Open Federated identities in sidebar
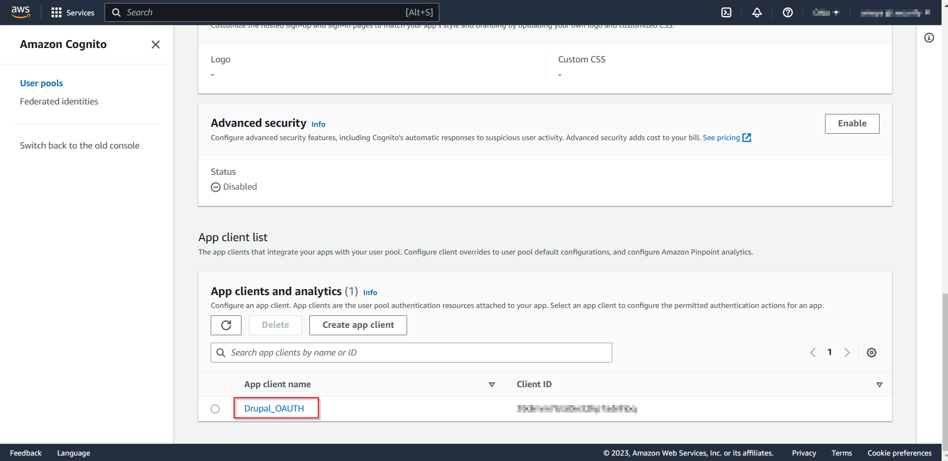The image size is (948, 461). (x=59, y=102)
